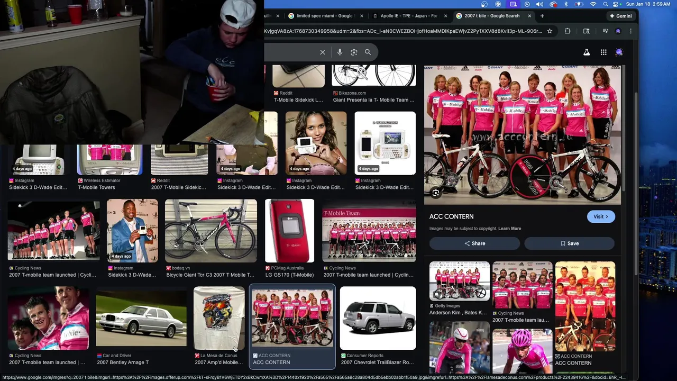Open Chrome three-dot menu
The height and width of the screenshot is (381, 677).
click(630, 31)
